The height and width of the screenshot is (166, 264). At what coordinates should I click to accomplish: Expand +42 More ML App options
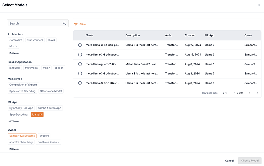pyautogui.click(x=14, y=121)
